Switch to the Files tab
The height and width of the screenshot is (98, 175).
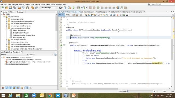pos(12,12)
